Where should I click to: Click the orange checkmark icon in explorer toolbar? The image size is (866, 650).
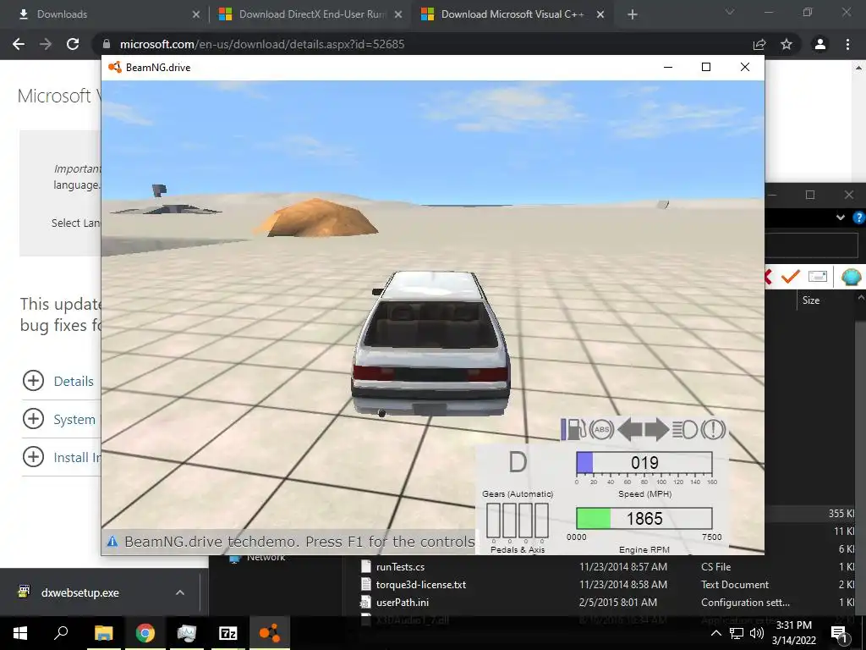pyautogui.click(x=791, y=276)
